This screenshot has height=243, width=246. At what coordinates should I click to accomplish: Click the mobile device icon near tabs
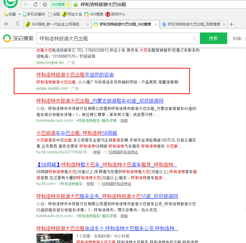tap(18, 24)
